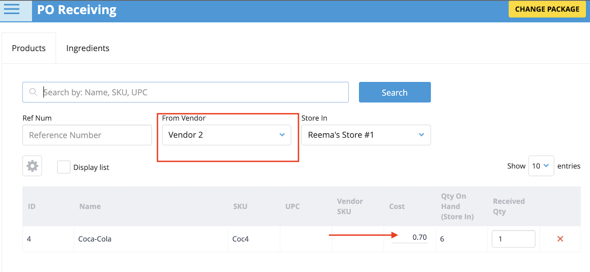Click the gear settings icon
The image size is (590, 272).
point(32,166)
